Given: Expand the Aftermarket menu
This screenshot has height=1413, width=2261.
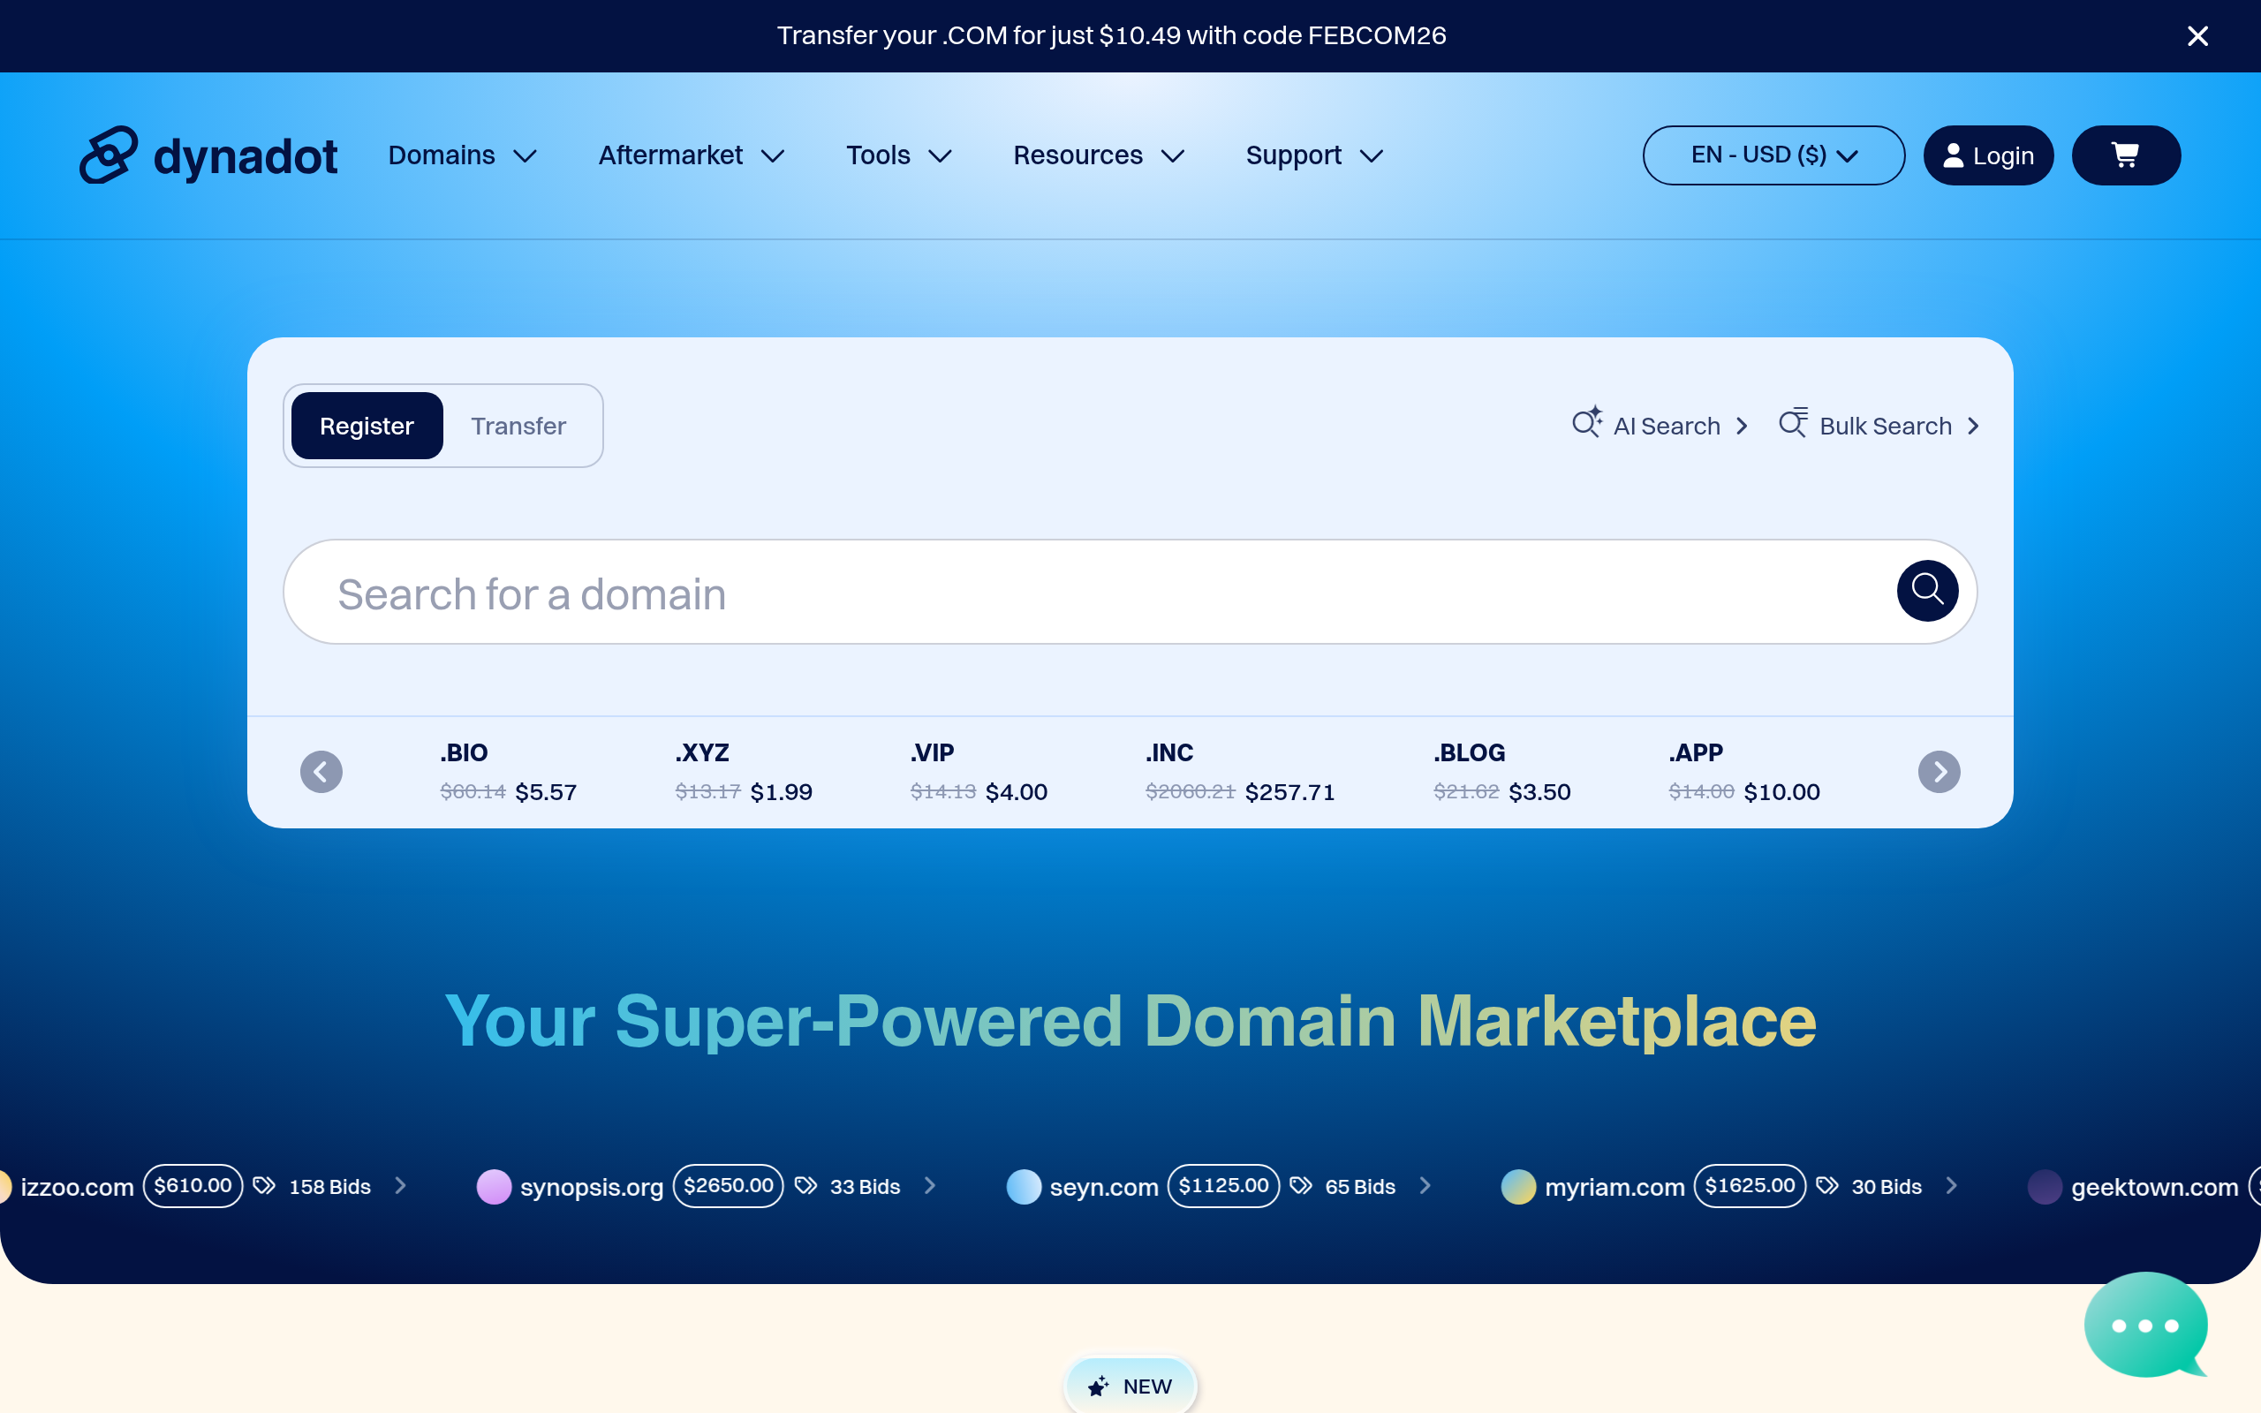Looking at the screenshot, I should pyautogui.click(x=691, y=155).
